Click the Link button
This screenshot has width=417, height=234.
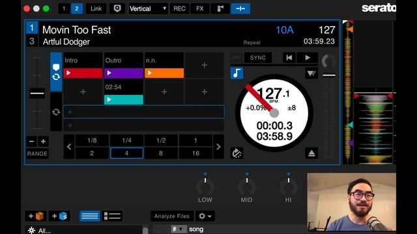tap(96, 8)
